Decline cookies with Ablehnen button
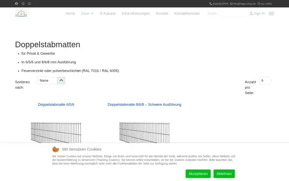Viewport: 289px width, 181px height. [224, 174]
